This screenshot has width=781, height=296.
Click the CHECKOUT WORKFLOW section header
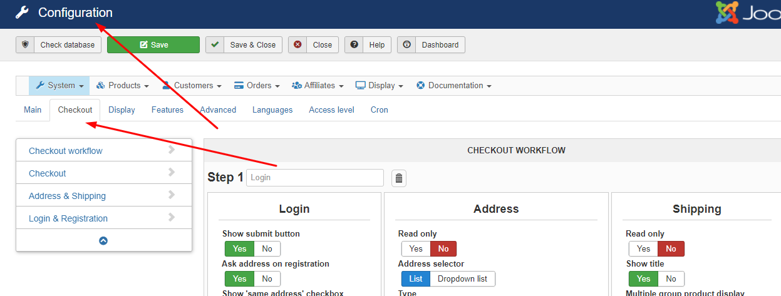517,150
